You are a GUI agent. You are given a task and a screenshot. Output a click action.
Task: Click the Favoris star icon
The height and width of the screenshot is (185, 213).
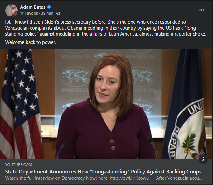pos(22,13)
